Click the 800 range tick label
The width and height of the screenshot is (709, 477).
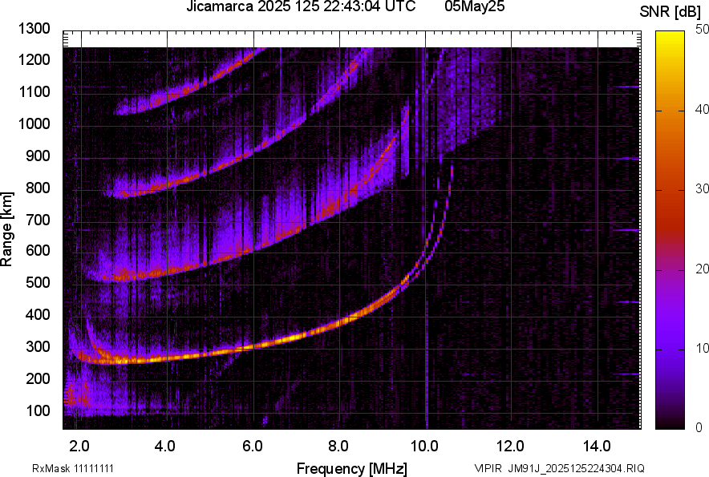tap(38, 188)
